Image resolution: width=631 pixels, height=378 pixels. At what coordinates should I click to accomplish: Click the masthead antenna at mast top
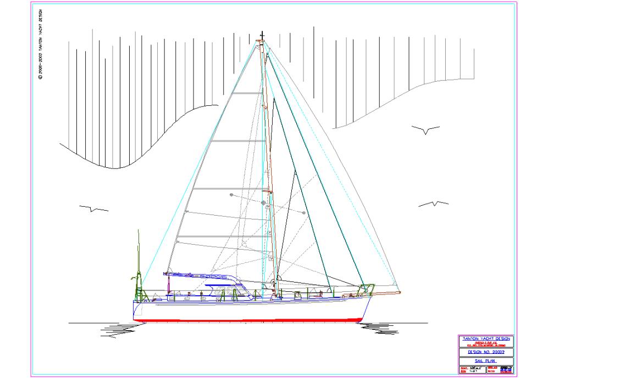point(262,36)
